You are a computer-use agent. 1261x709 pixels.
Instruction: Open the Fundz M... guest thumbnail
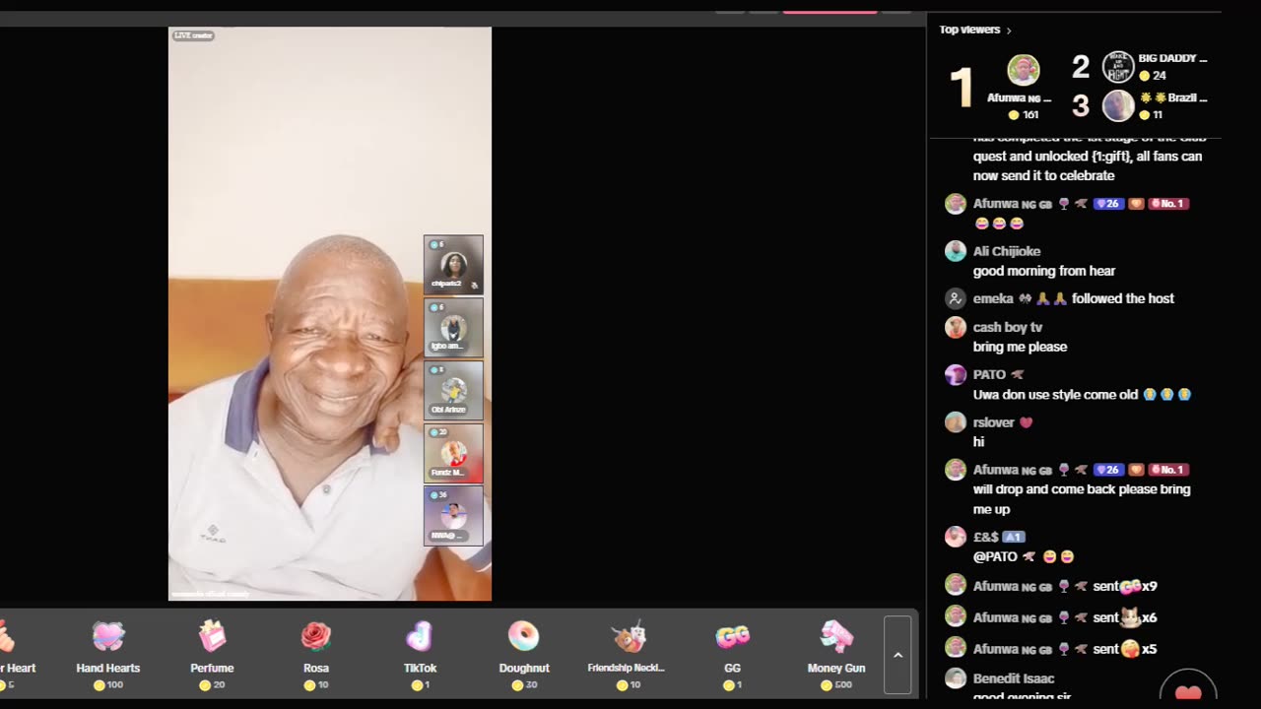[453, 453]
